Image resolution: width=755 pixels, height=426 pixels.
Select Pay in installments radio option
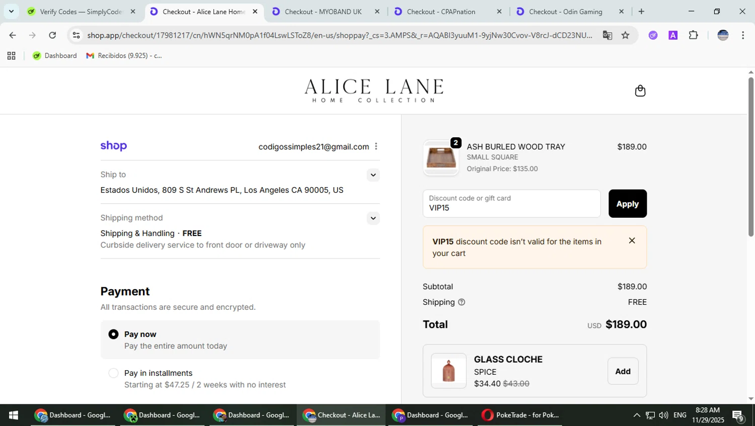pos(113,373)
